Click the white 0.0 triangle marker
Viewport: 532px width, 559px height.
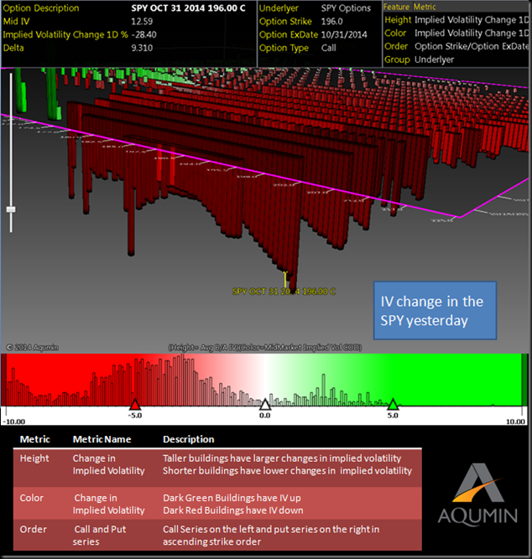pos(265,404)
